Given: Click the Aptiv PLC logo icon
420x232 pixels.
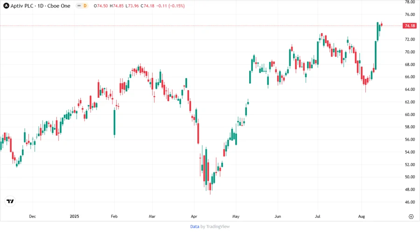Looking at the screenshot, I should tap(6, 6).
